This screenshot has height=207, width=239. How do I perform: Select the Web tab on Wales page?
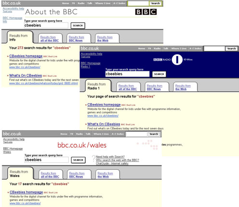pyautogui.click(x=107, y=175)
